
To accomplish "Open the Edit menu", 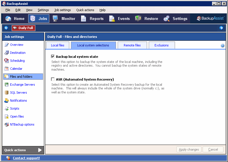I will [18, 10].
